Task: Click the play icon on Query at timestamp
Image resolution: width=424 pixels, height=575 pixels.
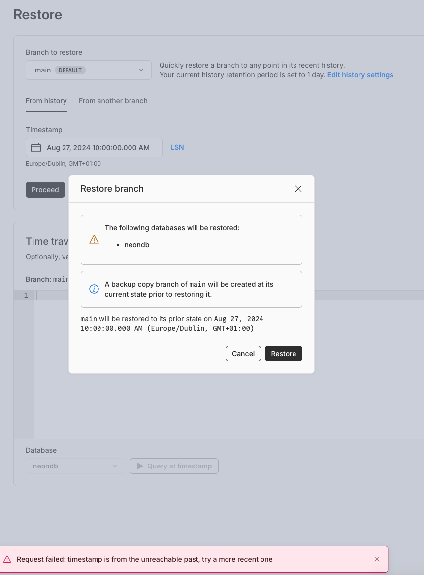Action: pos(140,466)
